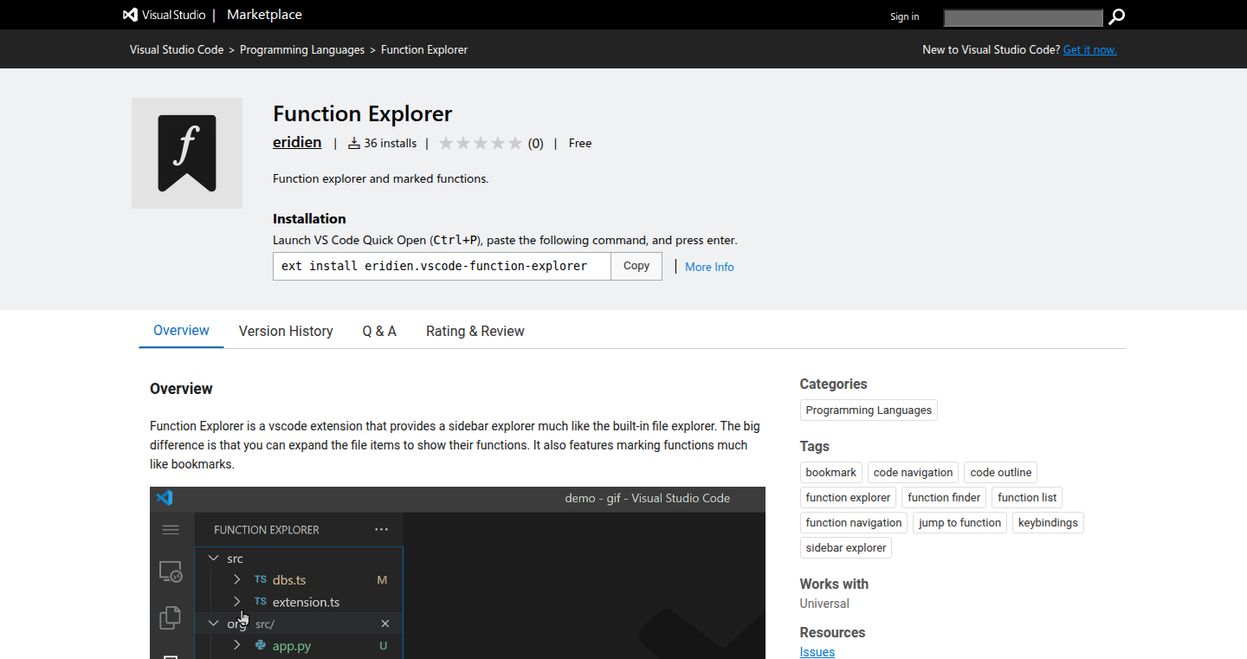
Task: Click TS icon next to extension.ts
Action: 261,602
